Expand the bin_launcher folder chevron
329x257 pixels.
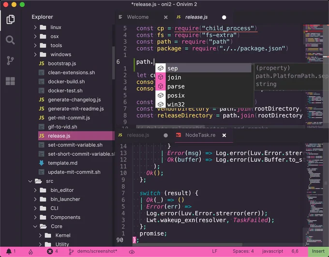pos(35,199)
